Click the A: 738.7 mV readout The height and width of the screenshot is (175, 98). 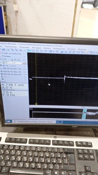tap(13, 85)
